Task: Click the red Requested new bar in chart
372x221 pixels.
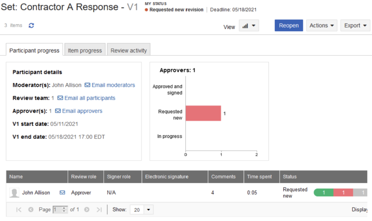Action: [203, 113]
